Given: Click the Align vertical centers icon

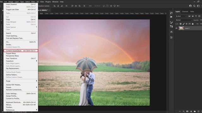Looking at the screenshot, I should [76, 6].
